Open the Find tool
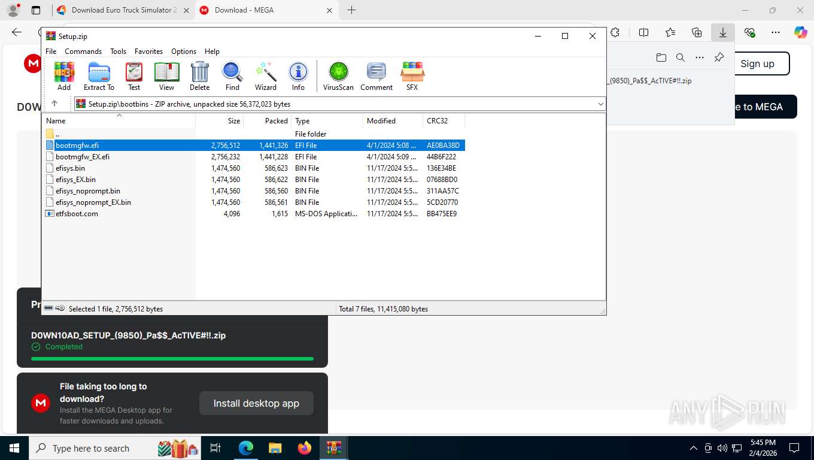The height and width of the screenshot is (460, 814). point(232,76)
